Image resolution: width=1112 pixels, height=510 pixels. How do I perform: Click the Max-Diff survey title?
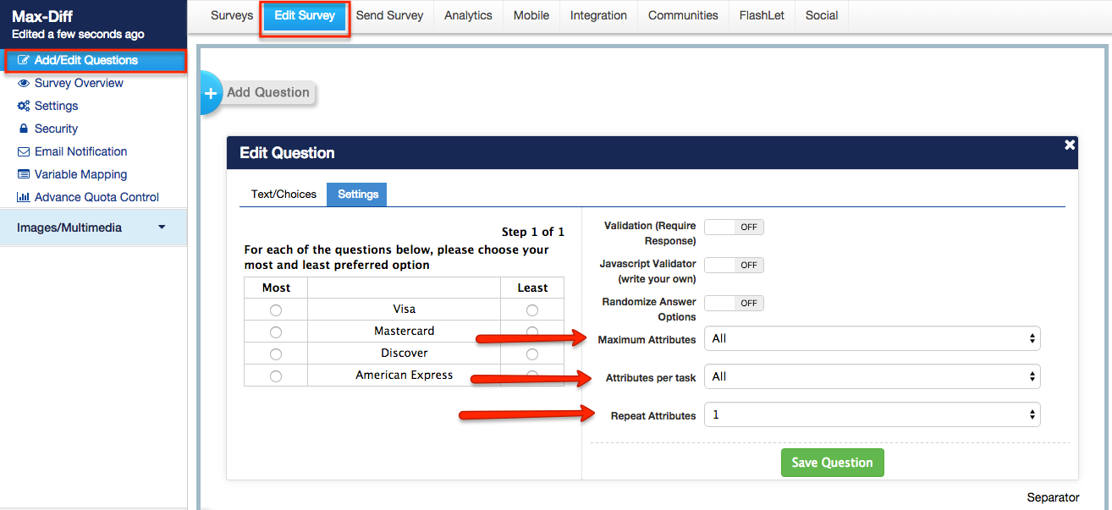tap(42, 17)
